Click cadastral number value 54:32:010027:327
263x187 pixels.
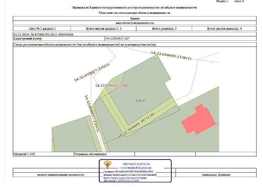click(x=117, y=39)
